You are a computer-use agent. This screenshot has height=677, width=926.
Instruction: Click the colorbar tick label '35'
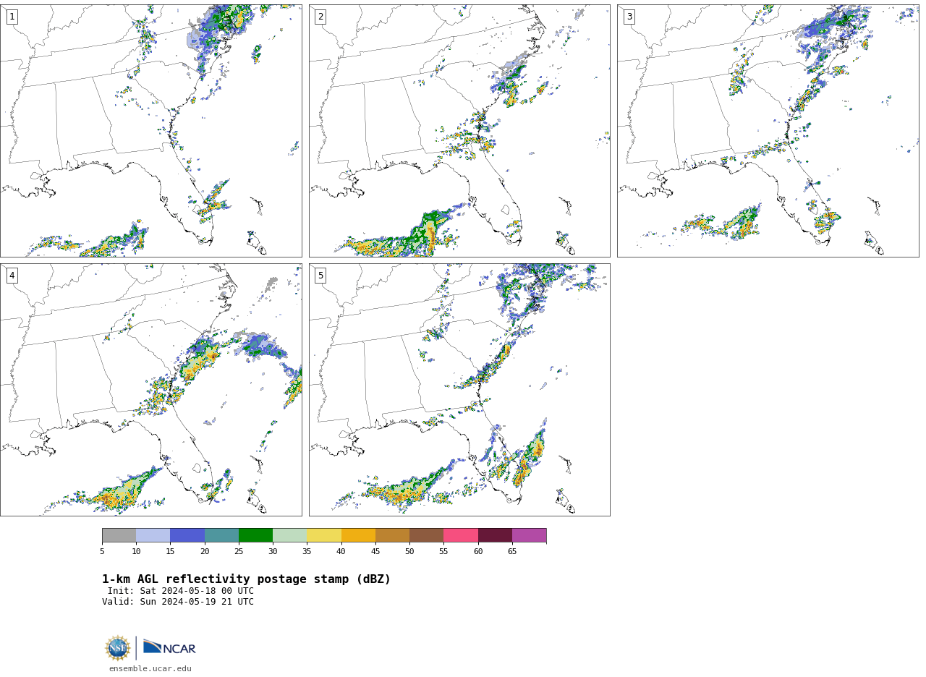307,552
